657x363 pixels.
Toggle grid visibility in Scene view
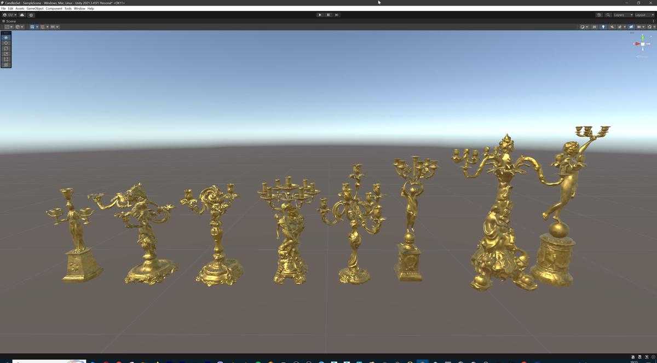click(32, 27)
